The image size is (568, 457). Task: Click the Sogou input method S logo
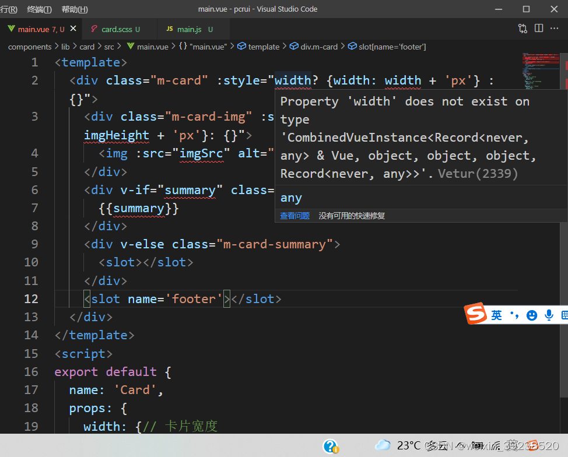(x=476, y=313)
